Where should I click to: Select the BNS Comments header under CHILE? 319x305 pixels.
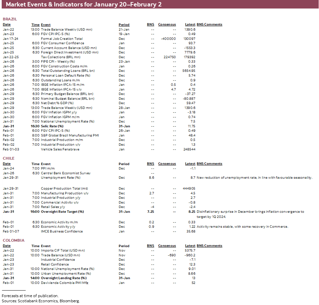pyautogui.click(x=209, y=163)
